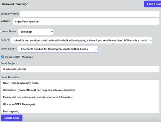Click the benefit_short label

[x=9, y=49]
